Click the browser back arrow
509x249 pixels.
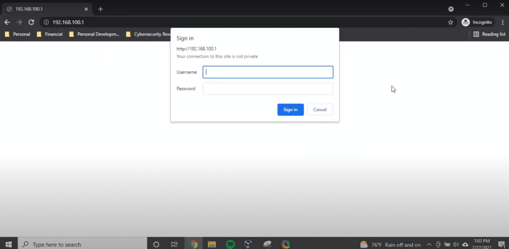(x=7, y=22)
